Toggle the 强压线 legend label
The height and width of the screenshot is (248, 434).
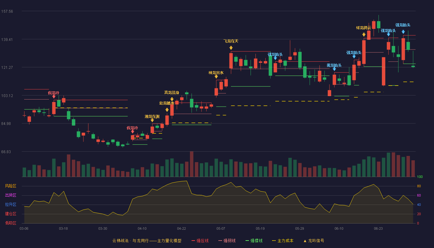[x=202, y=241]
